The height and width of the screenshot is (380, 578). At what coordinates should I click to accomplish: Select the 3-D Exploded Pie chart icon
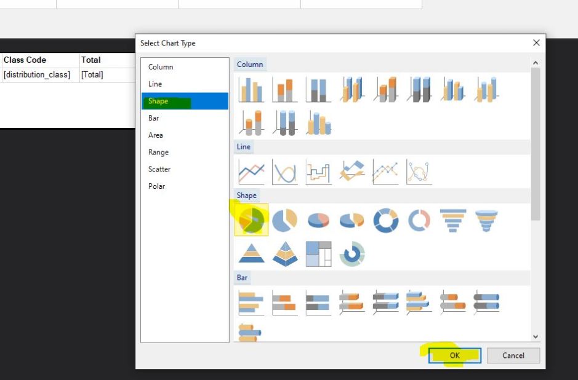tap(352, 221)
